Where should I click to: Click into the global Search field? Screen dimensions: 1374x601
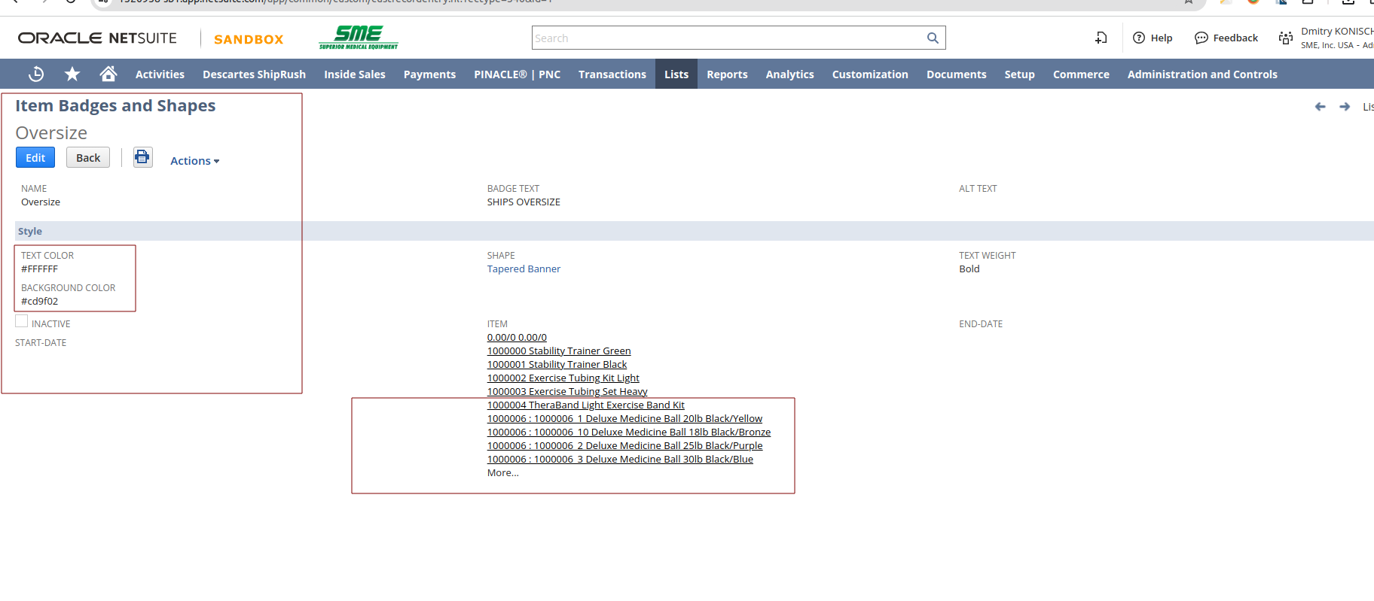click(x=727, y=38)
